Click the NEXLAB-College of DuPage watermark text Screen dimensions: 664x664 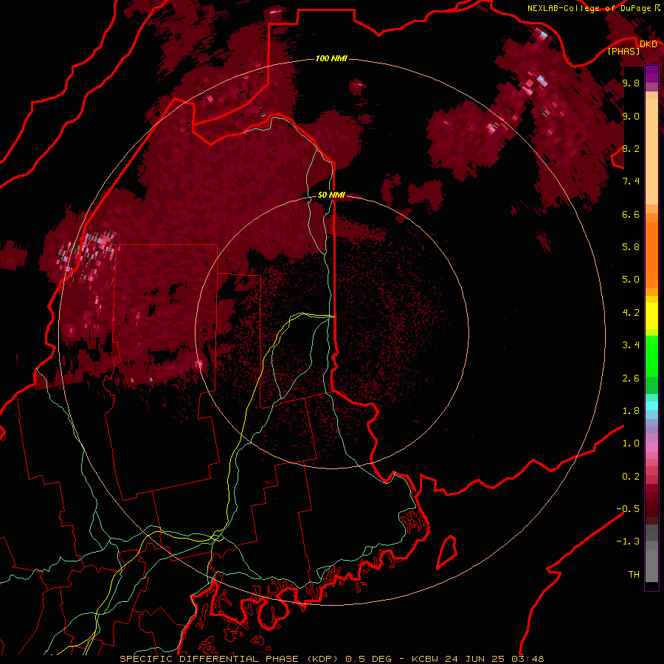coord(593,8)
